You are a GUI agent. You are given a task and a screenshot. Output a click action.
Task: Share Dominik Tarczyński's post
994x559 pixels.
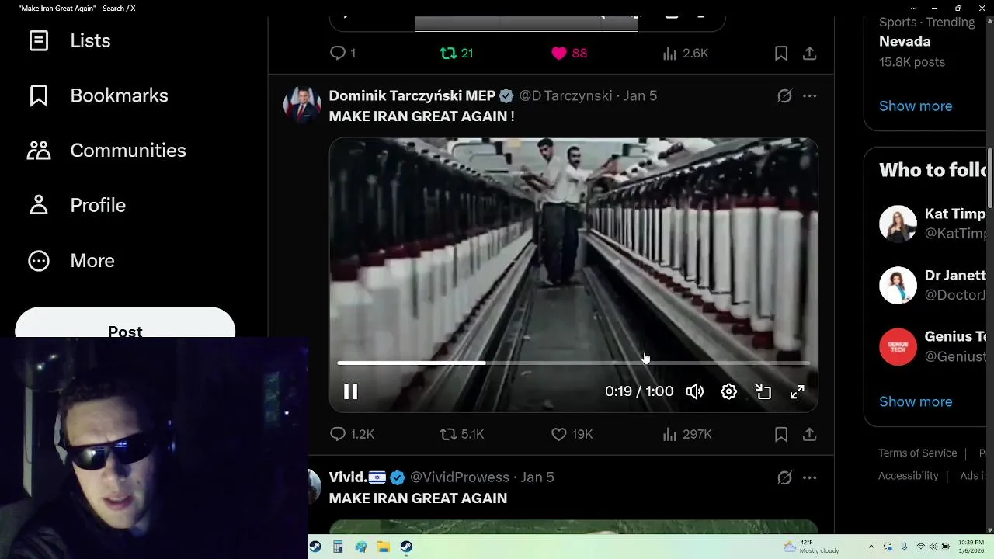click(x=809, y=434)
